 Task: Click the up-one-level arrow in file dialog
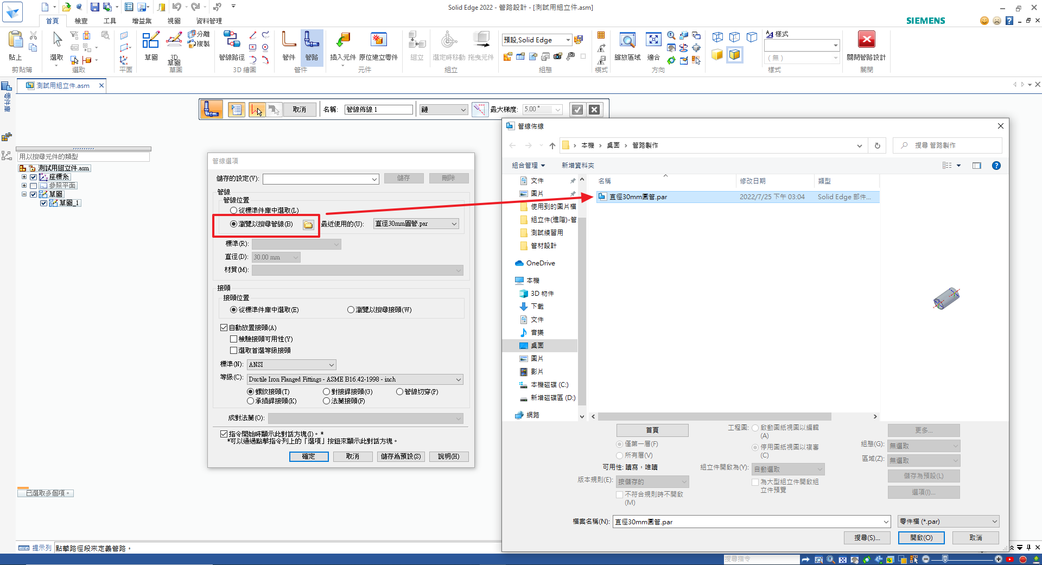552,145
